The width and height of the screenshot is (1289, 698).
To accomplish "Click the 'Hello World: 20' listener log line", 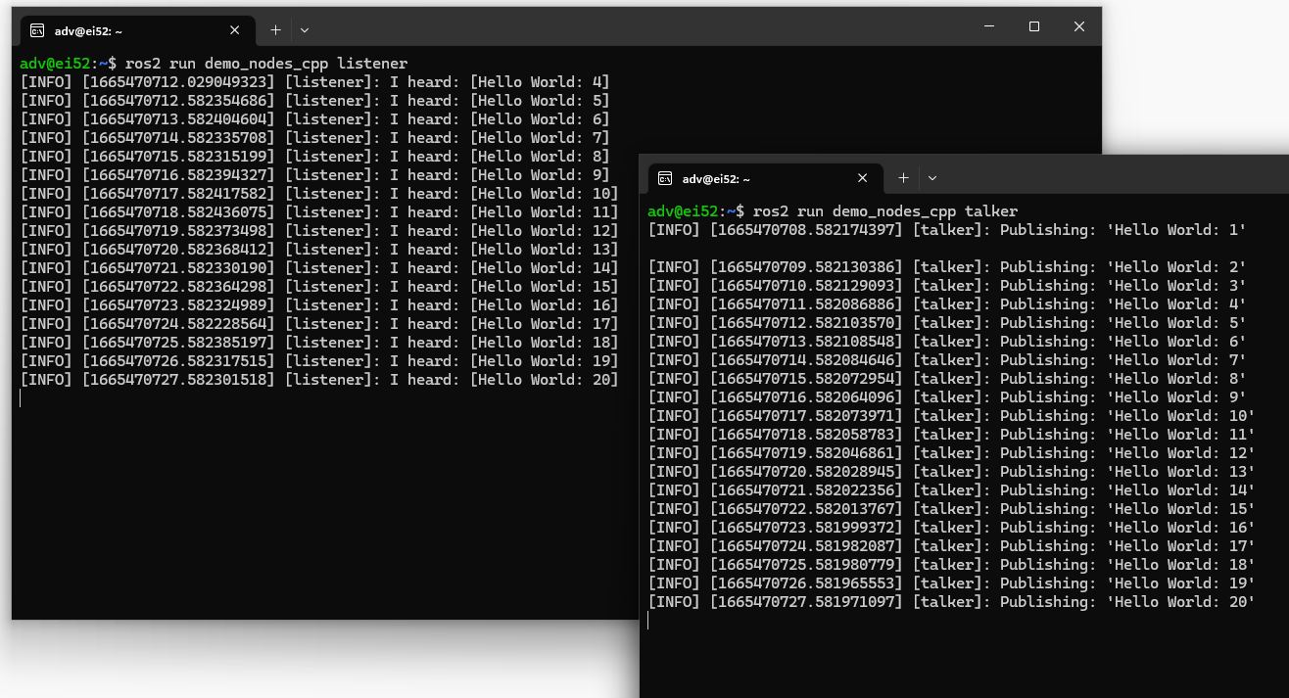I will click(318, 379).
